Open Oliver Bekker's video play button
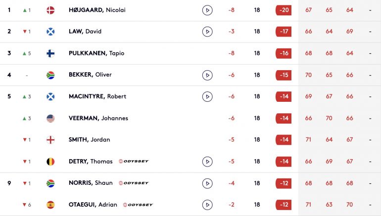381x216 pixels. click(x=207, y=75)
